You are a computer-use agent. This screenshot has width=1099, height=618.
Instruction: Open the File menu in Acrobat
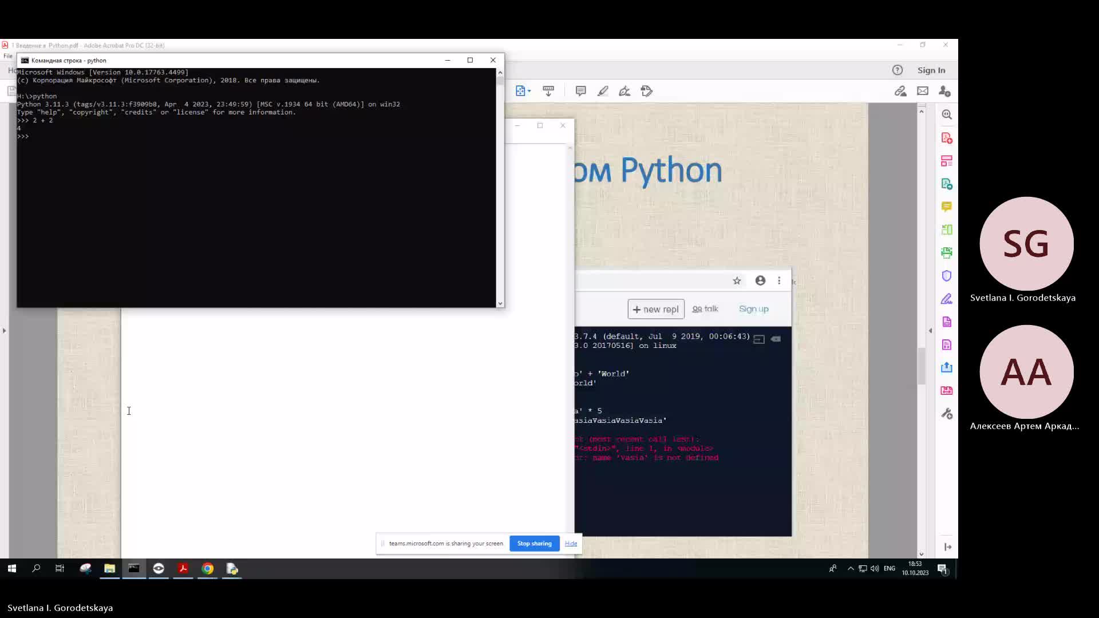[x=8, y=56]
